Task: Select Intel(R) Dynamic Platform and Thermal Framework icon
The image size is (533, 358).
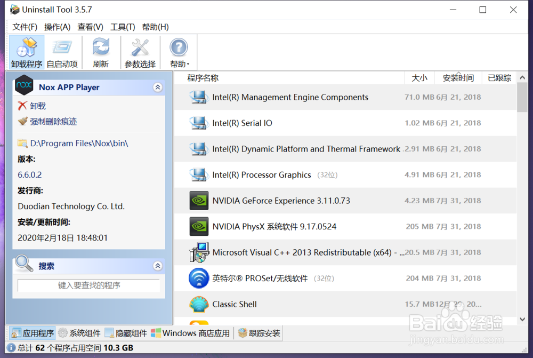Action: (199, 149)
